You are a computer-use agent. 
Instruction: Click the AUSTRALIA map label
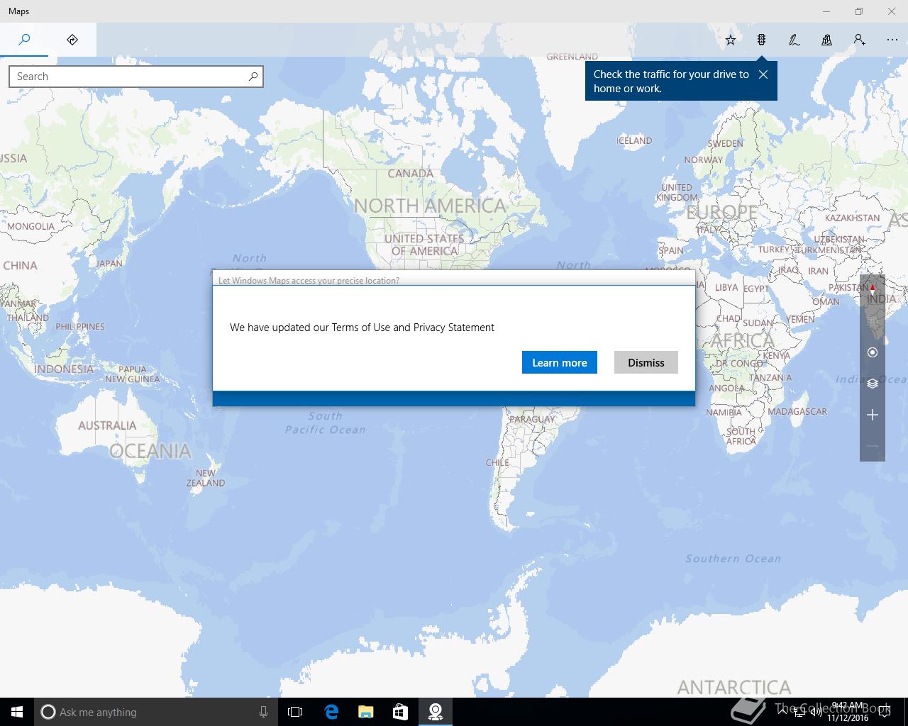click(107, 425)
